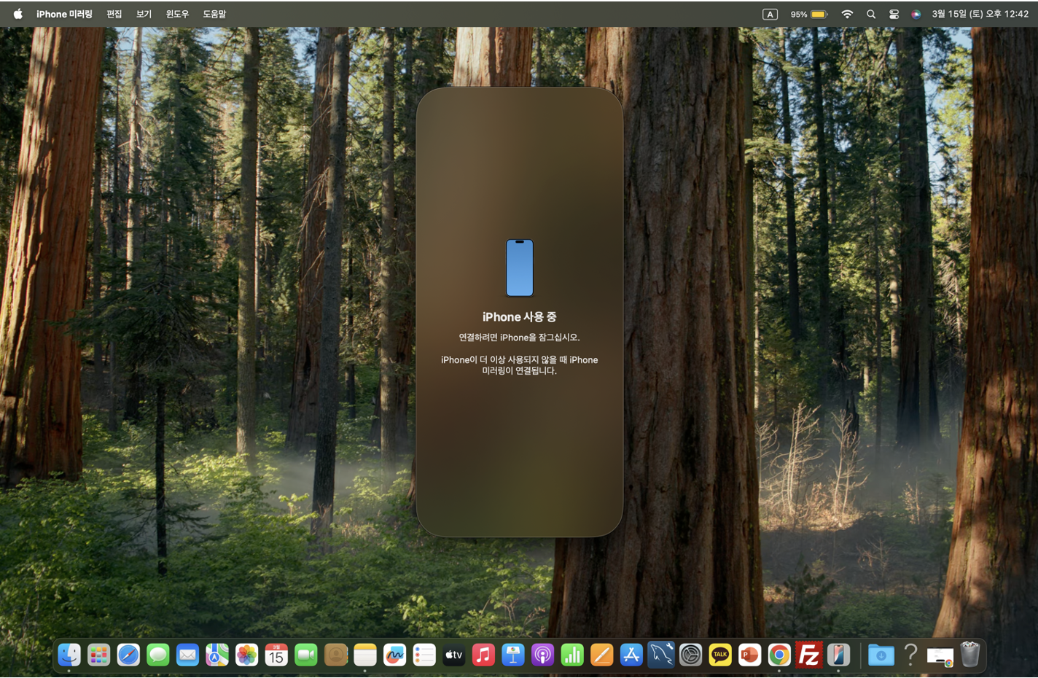Click the iPhone Mirroring Dock icon

point(838,655)
